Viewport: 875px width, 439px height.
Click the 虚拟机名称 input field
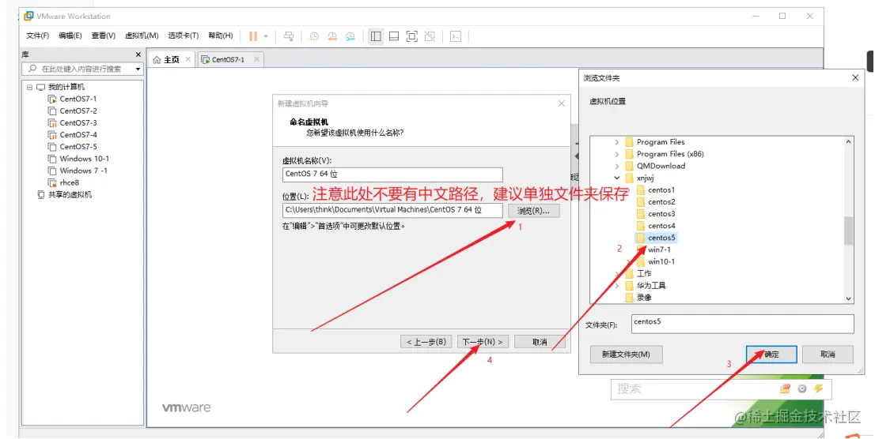point(392,174)
